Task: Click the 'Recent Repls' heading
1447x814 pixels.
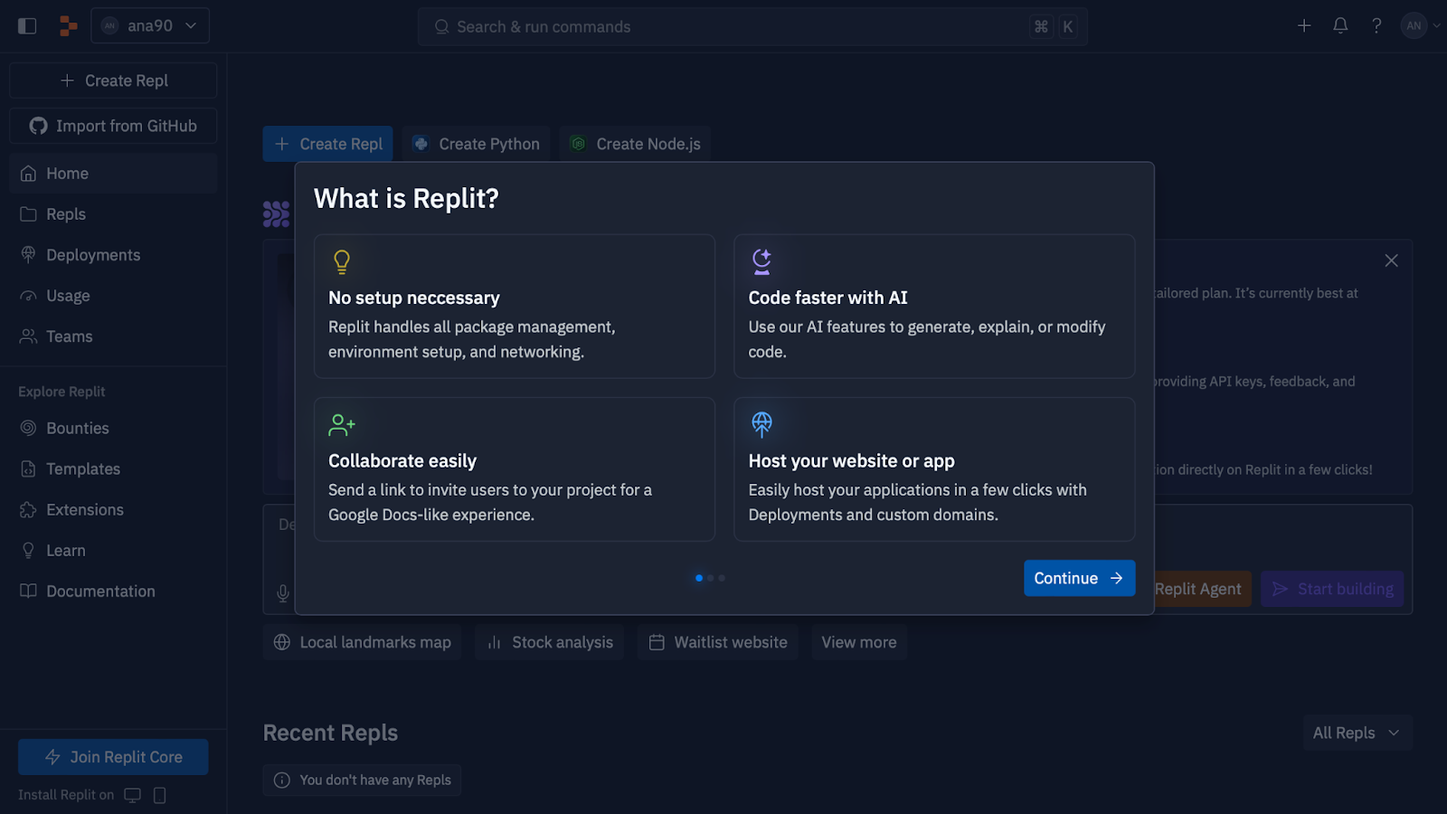Action: [330, 733]
